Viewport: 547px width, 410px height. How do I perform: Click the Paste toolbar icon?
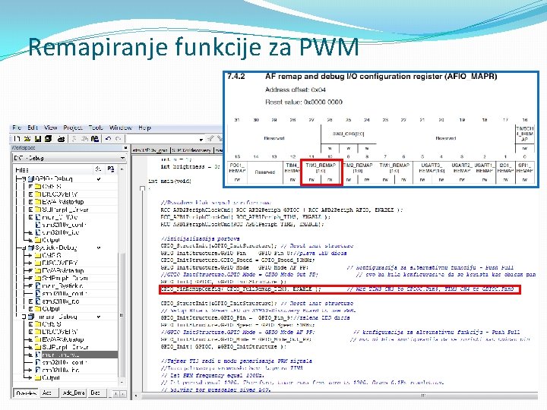click(x=94, y=139)
